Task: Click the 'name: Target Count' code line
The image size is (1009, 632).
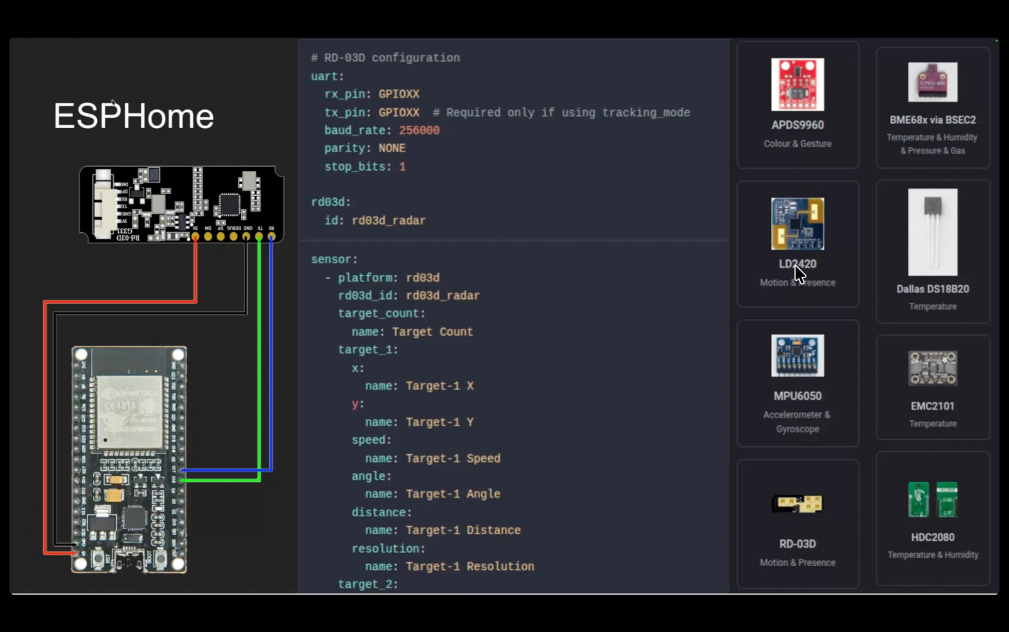Action: coord(412,332)
